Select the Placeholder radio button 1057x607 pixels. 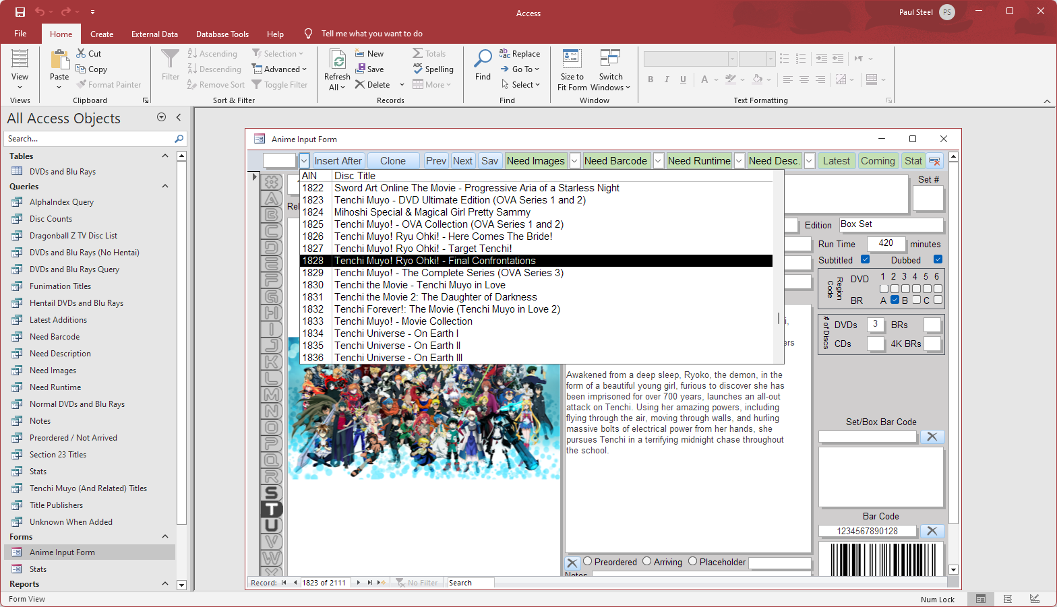point(692,561)
